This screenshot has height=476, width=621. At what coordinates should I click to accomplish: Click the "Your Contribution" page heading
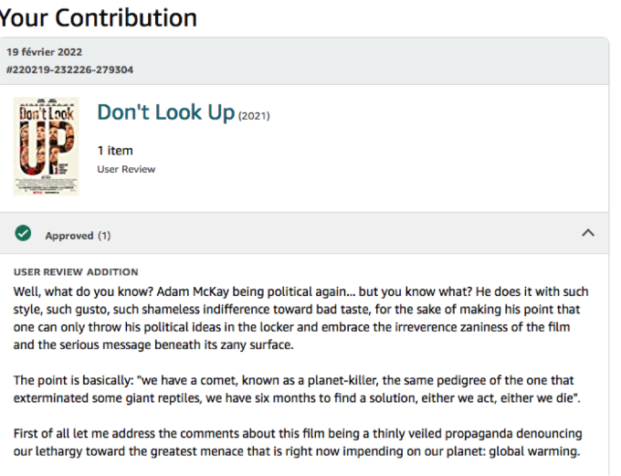click(x=99, y=16)
